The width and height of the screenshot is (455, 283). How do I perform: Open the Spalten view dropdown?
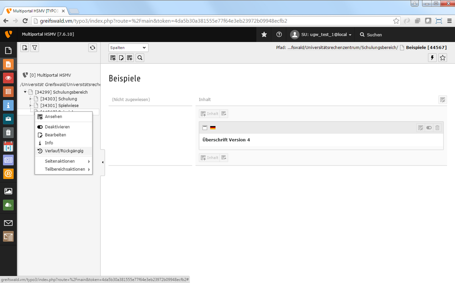(129, 48)
